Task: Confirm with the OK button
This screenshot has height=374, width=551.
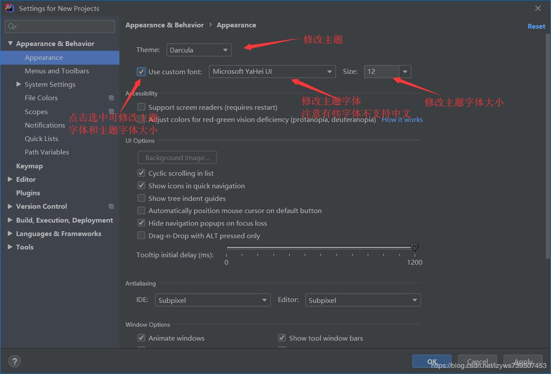Action: [432, 361]
